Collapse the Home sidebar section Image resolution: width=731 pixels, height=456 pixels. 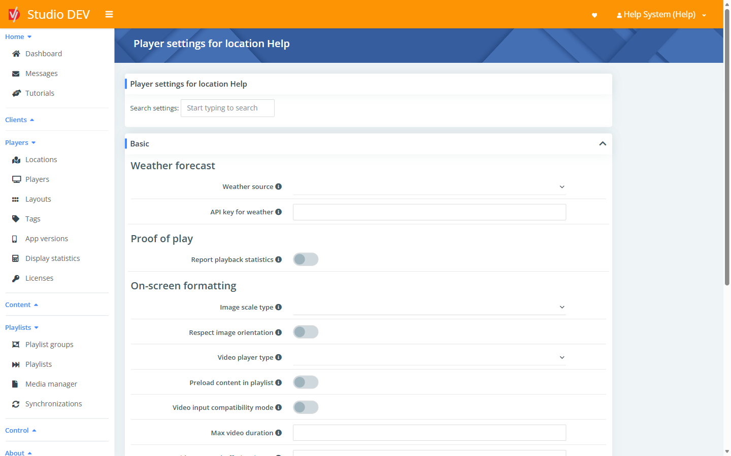pyautogui.click(x=18, y=36)
